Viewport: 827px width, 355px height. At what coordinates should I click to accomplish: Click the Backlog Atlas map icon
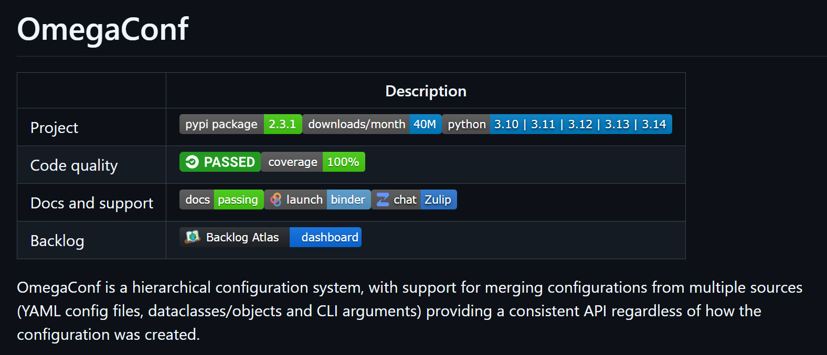coord(193,237)
